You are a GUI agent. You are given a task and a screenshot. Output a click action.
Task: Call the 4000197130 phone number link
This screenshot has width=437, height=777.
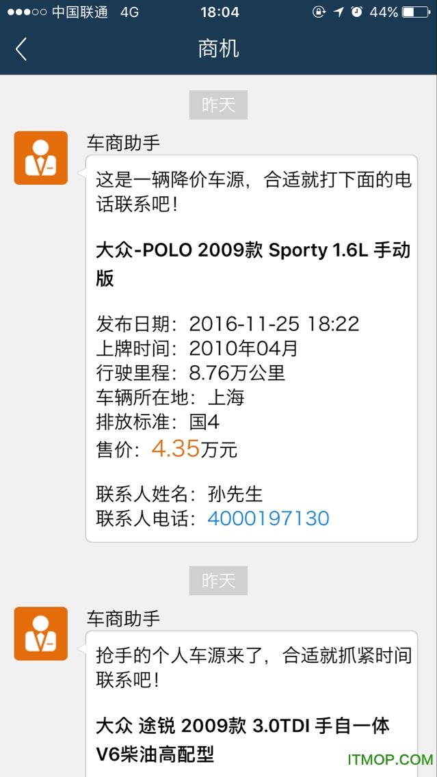coord(269,518)
